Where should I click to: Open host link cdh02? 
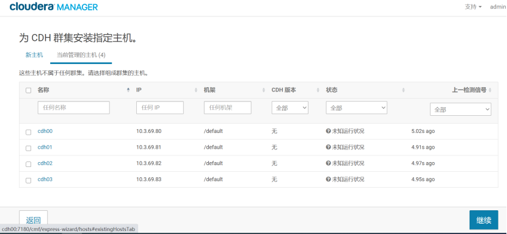[45, 163]
